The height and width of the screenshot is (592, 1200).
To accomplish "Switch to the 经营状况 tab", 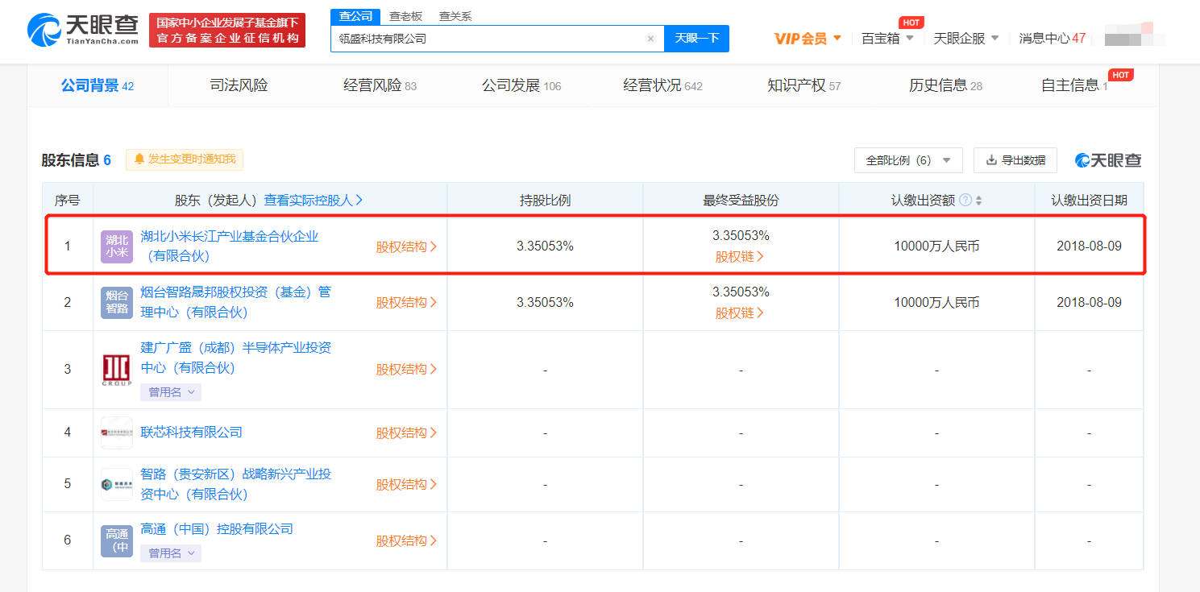I will (662, 85).
